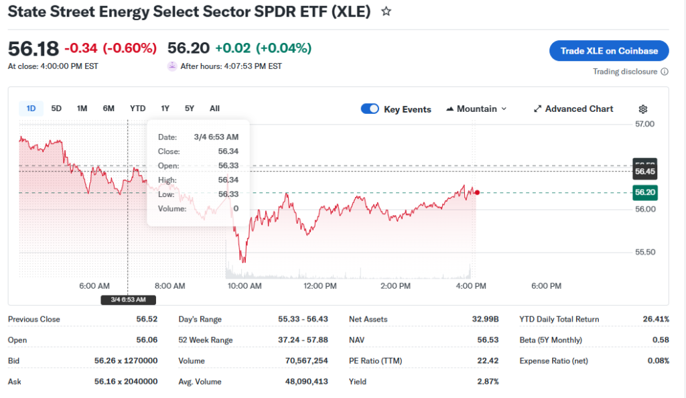Expand the Mountain chart style dropdown
Viewport: 686px width, 398px height.
click(504, 109)
